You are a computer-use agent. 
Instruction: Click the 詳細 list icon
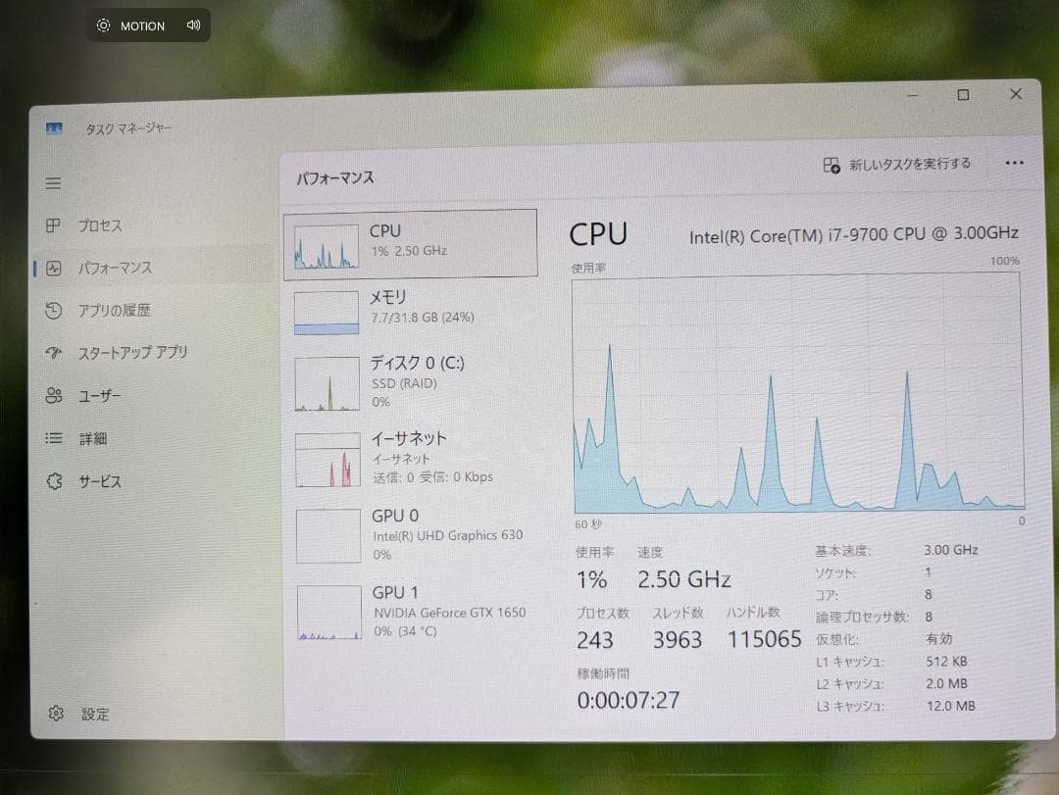pyautogui.click(x=54, y=438)
